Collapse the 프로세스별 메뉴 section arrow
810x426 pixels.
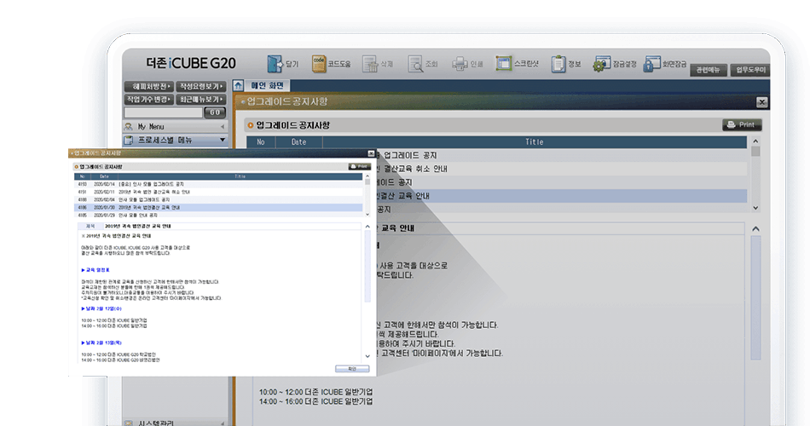coord(223,140)
